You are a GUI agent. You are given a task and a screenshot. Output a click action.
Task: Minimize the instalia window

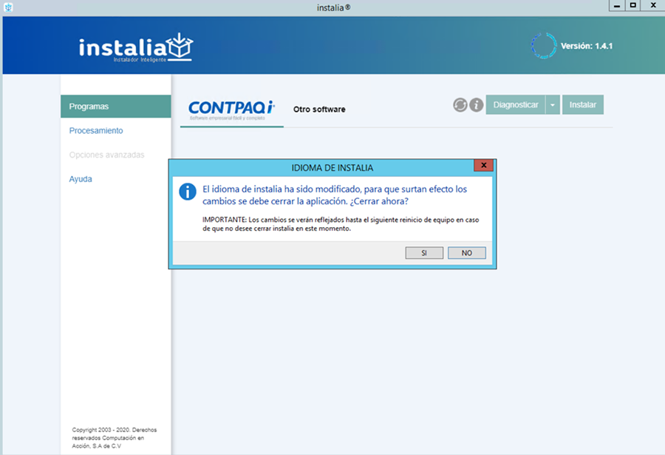[617, 5]
